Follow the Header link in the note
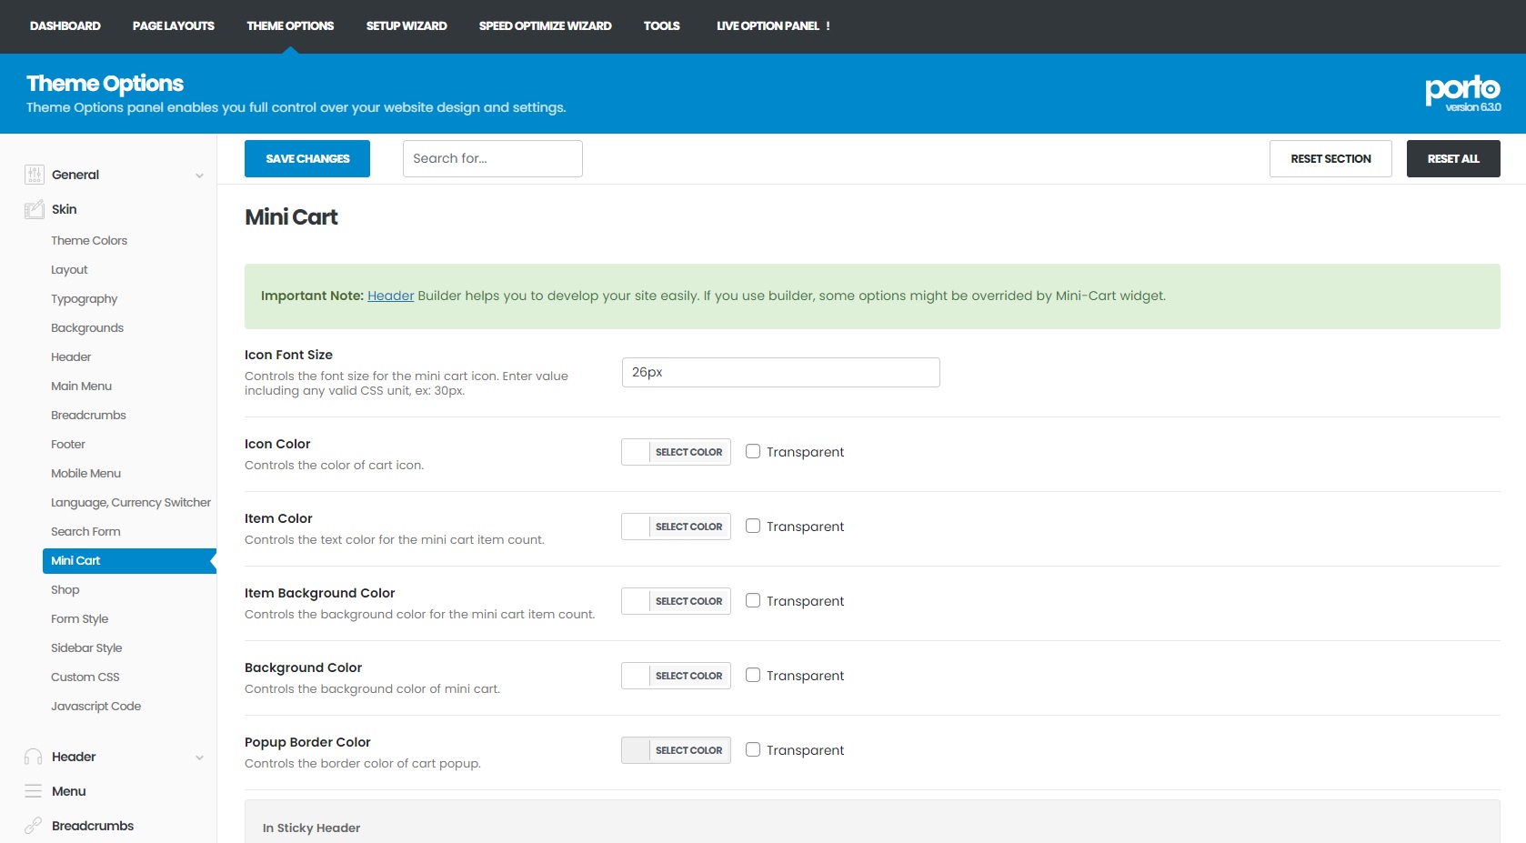The width and height of the screenshot is (1526, 843). [390, 296]
